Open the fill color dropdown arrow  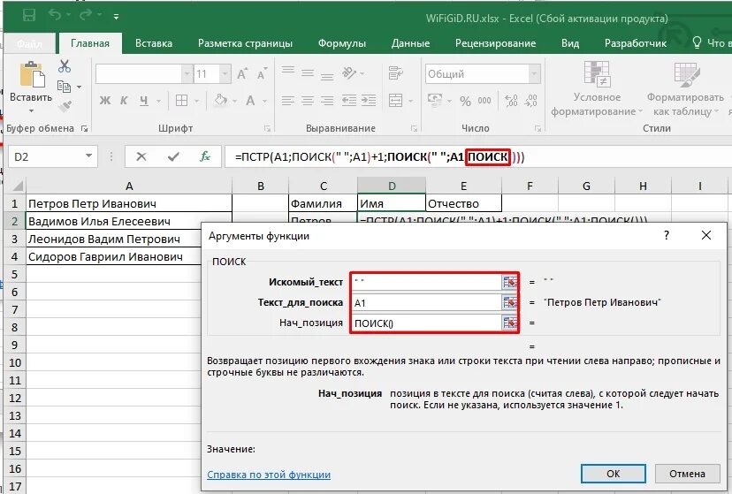234,101
